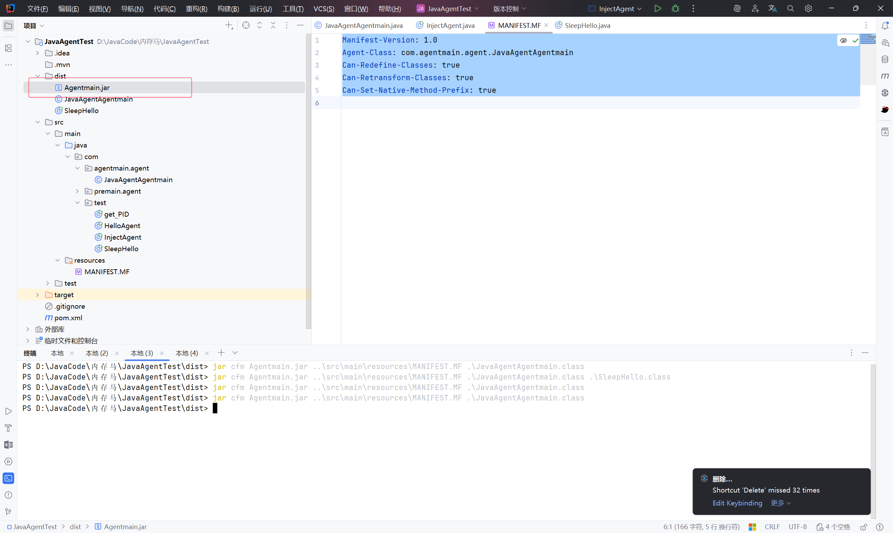The height and width of the screenshot is (533, 893).
Task: Click the Search Everywhere magnifier
Action: tap(790, 9)
